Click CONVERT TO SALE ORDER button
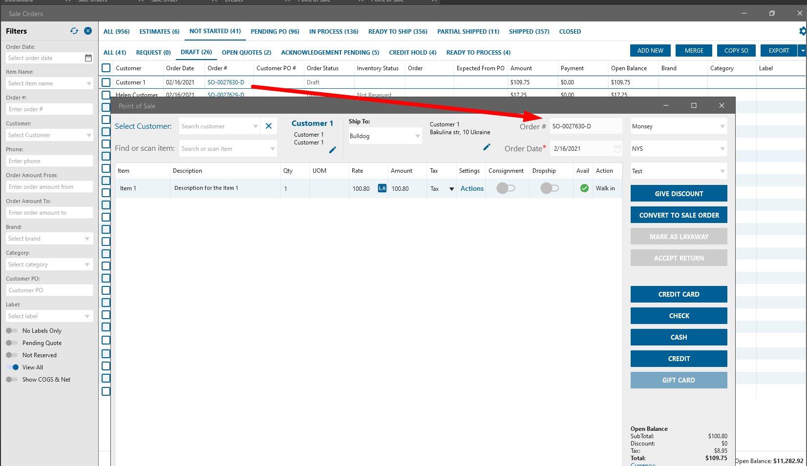Screen dimensions: 807x466 (x=679, y=215)
